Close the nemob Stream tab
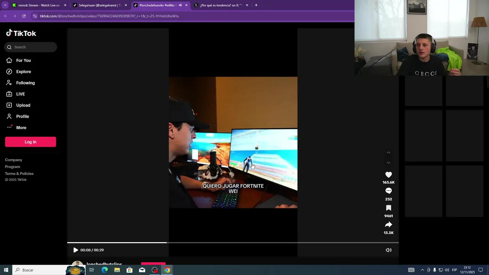The height and width of the screenshot is (275, 489). coord(65,5)
